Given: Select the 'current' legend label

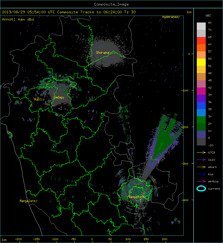Looking at the screenshot, I should [214, 189].
